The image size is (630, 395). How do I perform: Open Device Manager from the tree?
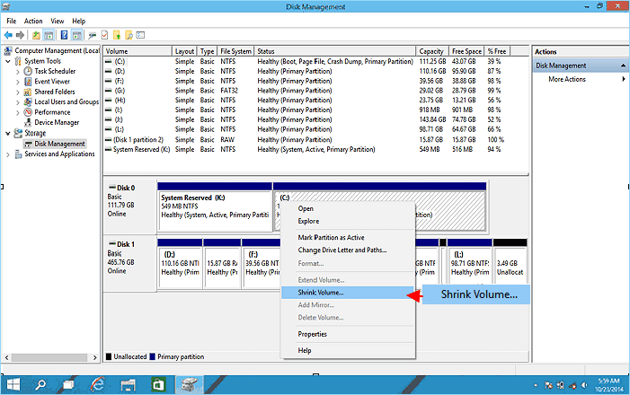tap(57, 122)
